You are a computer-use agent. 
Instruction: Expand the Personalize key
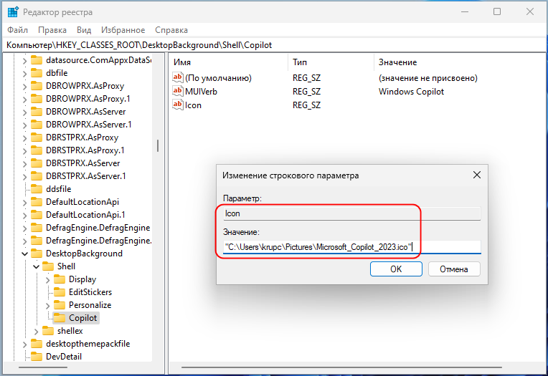click(47, 306)
